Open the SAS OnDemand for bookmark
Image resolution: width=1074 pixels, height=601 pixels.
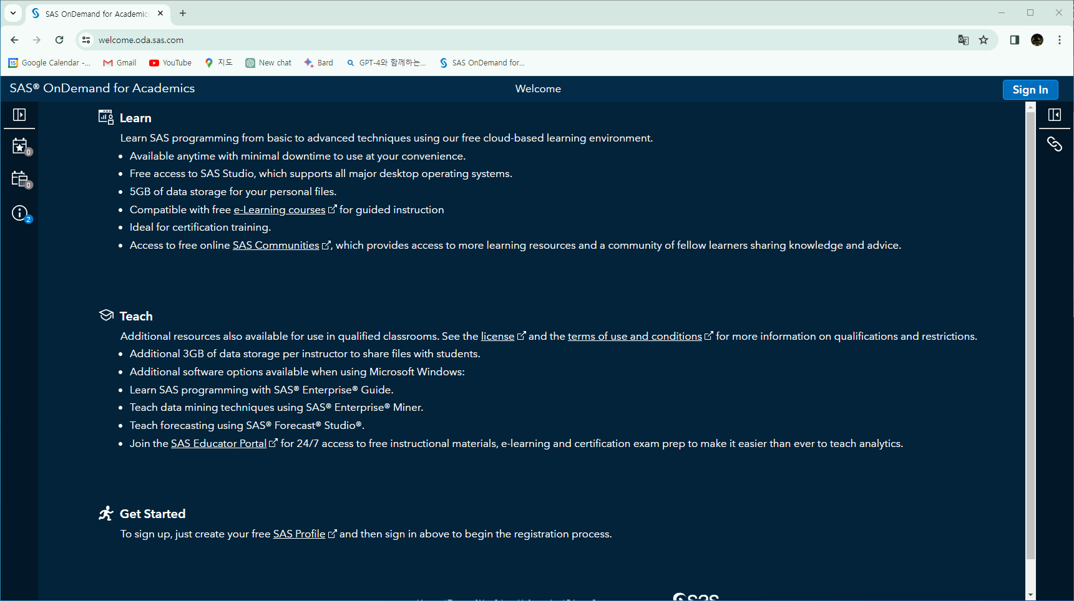(482, 63)
